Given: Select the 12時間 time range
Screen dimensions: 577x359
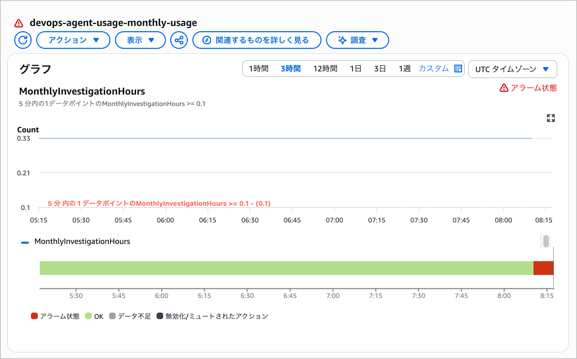Looking at the screenshot, I should pyautogui.click(x=325, y=69).
